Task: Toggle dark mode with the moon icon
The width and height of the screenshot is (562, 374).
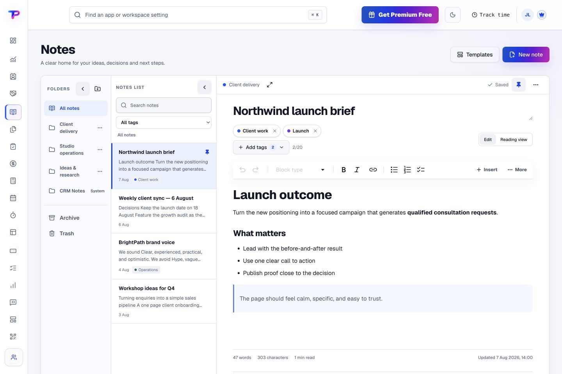Action: [x=453, y=15]
